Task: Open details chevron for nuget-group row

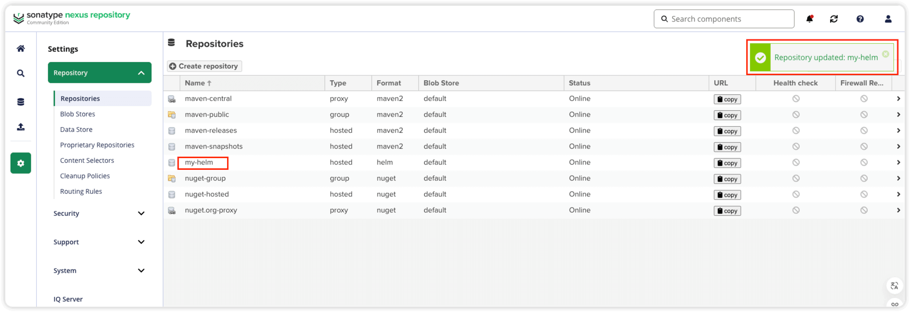Action: tap(898, 178)
